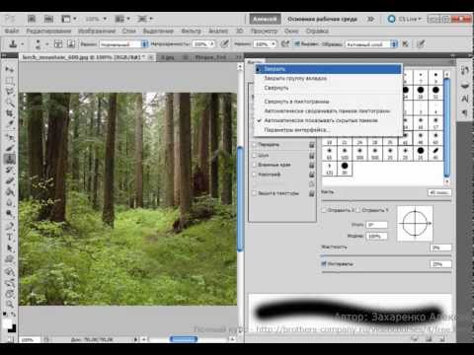Click the CS Live button
Screen dimensions: 474x355
click(x=405, y=19)
